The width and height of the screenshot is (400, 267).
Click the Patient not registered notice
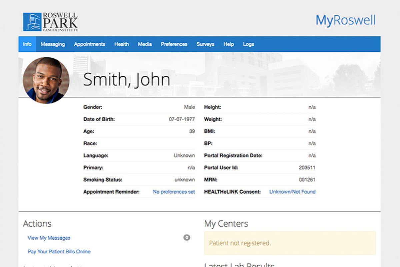coord(290,243)
